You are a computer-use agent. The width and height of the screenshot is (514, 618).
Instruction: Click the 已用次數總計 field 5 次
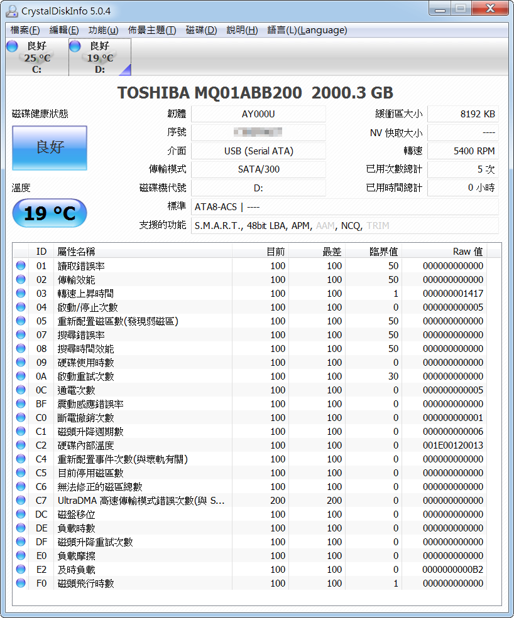pos(463,169)
